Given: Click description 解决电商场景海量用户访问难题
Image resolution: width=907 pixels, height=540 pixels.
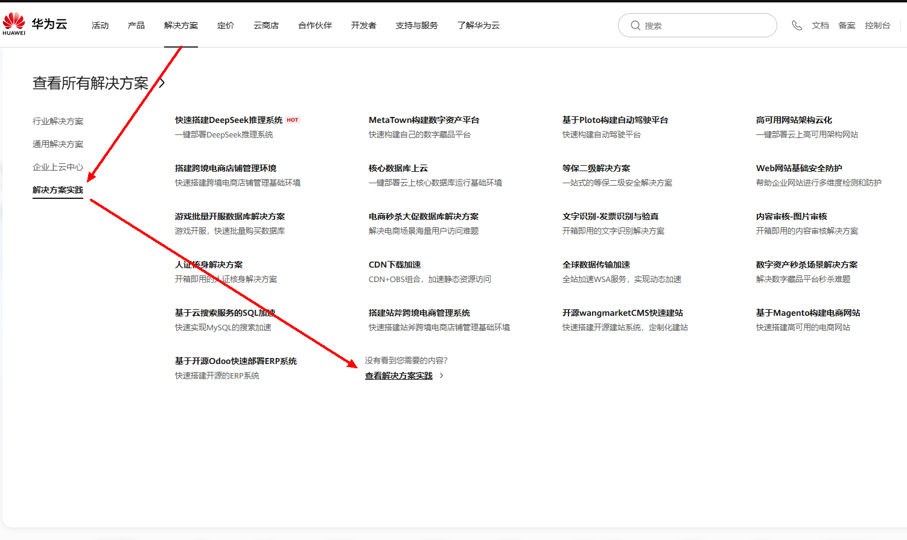Looking at the screenshot, I should click(x=424, y=231).
